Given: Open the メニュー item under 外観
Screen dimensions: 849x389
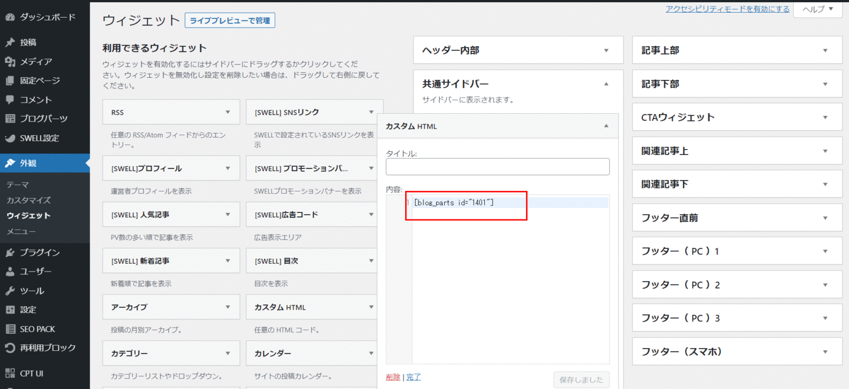Looking at the screenshot, I should (x=21, y=232).
